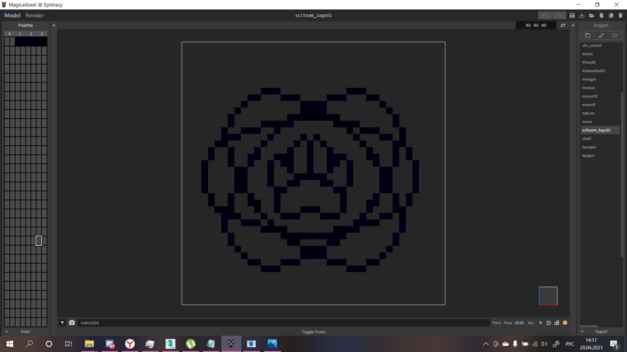Viewport: 627px width, 352px height.
Task: Open the teapot project file
Action: point(588,155)
